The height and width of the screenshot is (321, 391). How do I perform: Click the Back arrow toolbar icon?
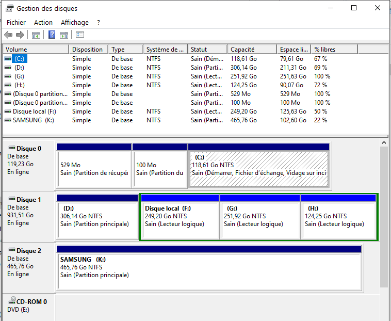(x=8, y=35)
